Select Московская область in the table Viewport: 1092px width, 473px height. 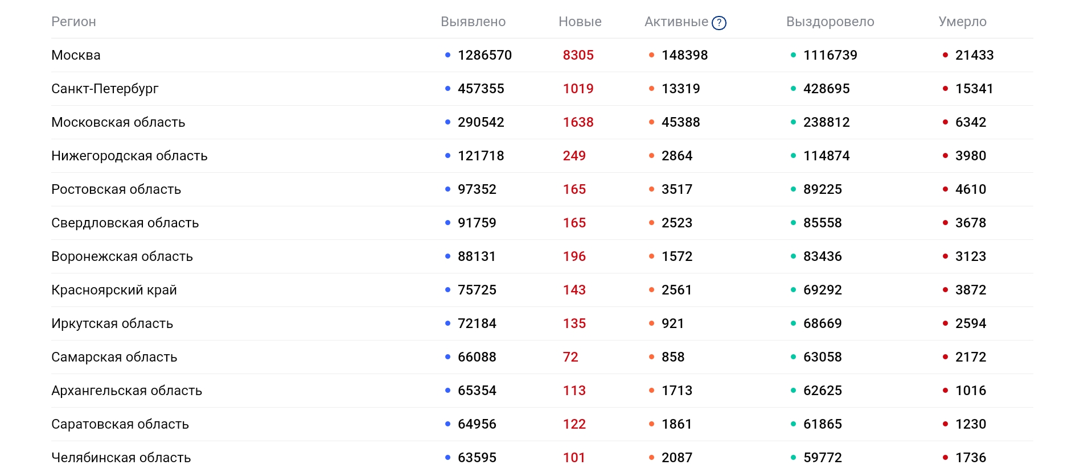pyautogui.click(x=118, y=122)
